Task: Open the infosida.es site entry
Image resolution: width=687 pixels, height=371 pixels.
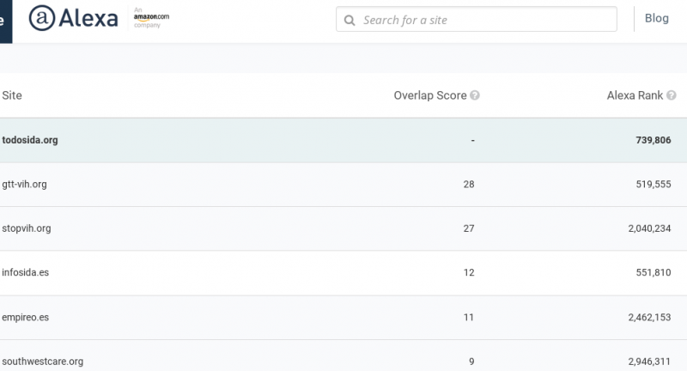Action: [26, 272]
